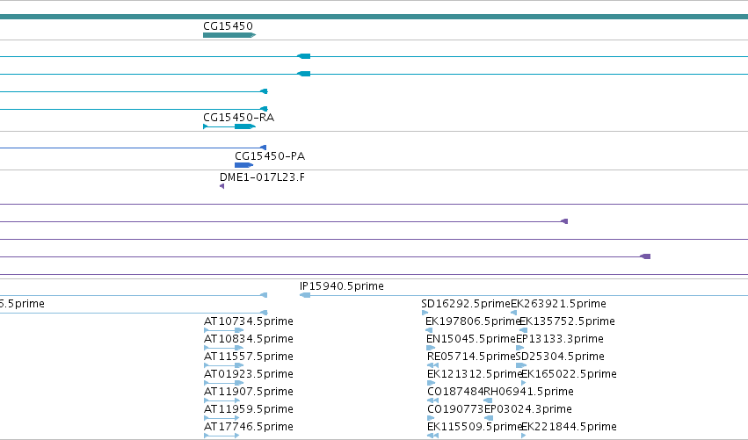Image resolution: width=748 pixels, height=440 pixels.
Task: Click the CG15450 gene label
Action: click(228, 26)
